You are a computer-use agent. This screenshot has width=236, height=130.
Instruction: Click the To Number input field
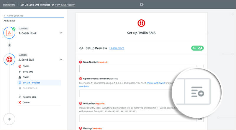(138, 119)
